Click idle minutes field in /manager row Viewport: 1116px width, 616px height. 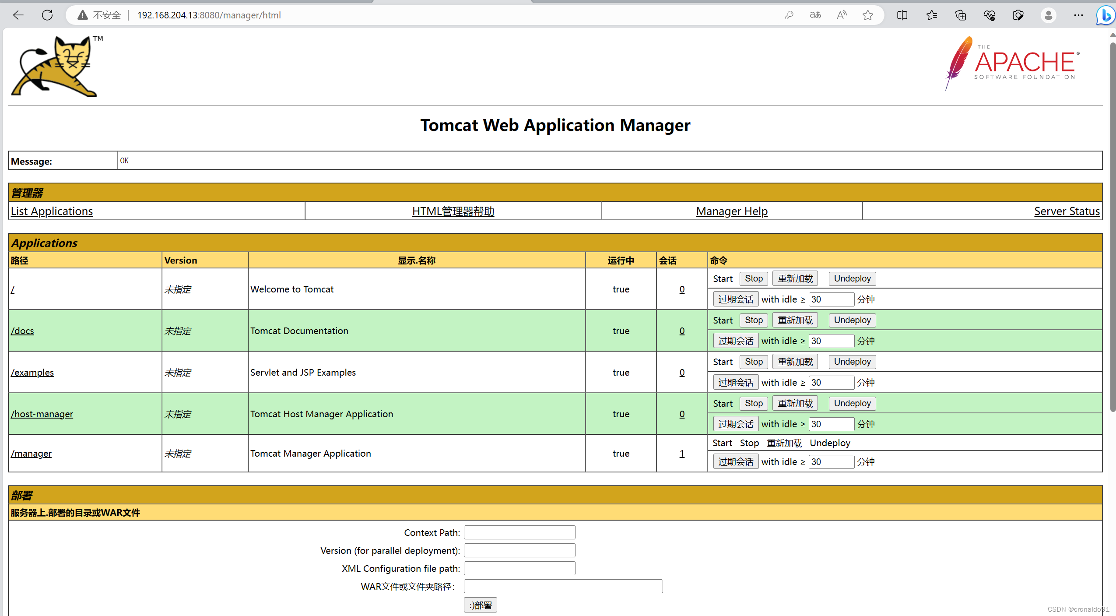point(832,462)
